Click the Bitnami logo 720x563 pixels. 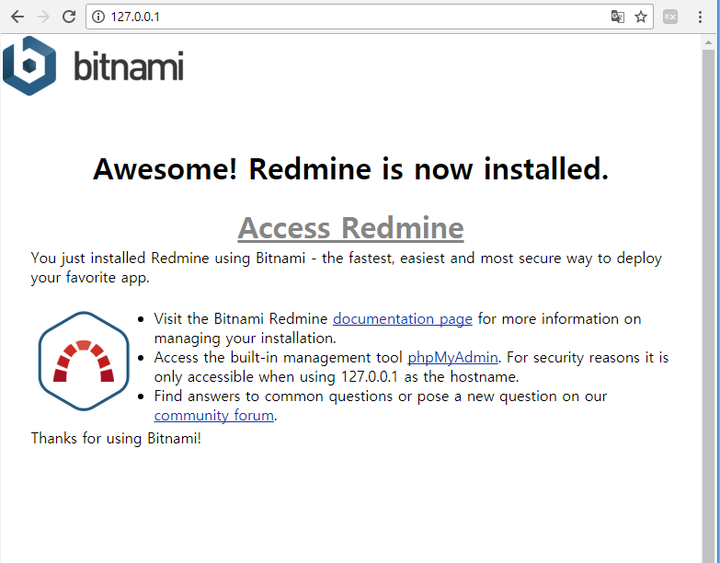pos(93,66)
